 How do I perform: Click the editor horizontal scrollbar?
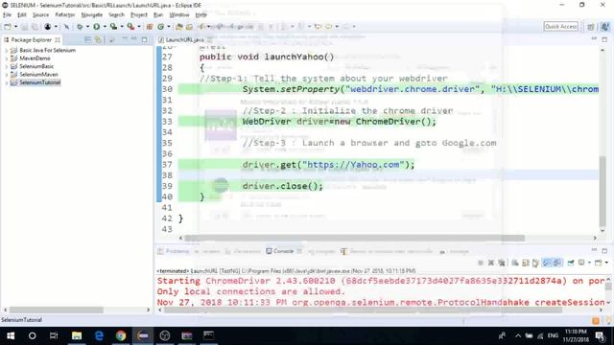(354, 238)
